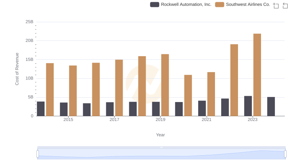The height and width of the screenshot is (168, 292).
Task: Click the restore zoom icon
Action: click(285, 5)
